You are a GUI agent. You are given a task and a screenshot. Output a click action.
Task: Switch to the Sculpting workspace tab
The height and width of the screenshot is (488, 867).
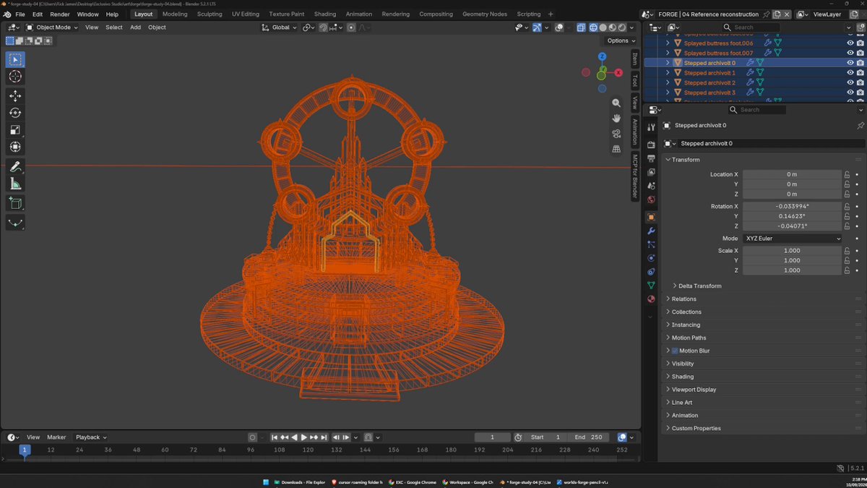(x=210, y=14)
